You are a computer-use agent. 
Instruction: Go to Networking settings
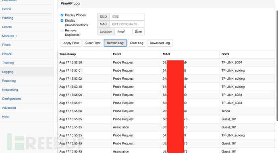(10, 90)
